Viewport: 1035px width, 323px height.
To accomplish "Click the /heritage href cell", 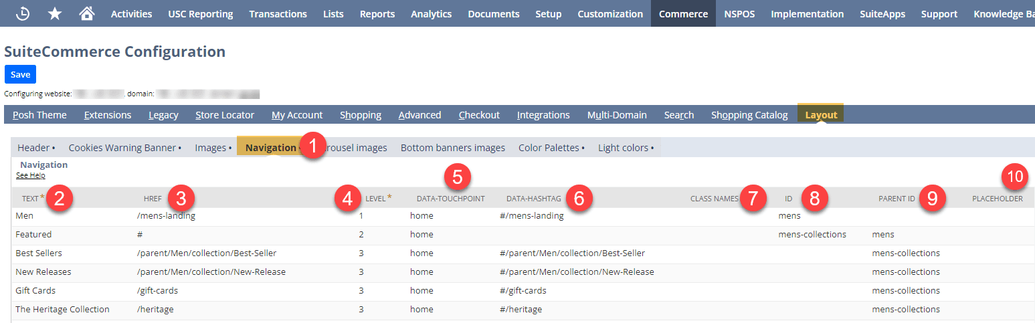I will coord(155,310).
